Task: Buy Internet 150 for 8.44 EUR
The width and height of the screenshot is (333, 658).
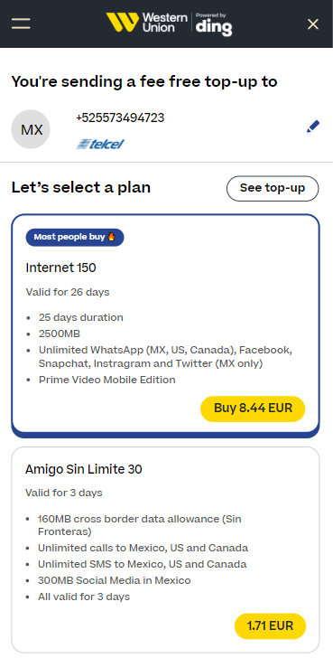Action: (x=253, y=409)
